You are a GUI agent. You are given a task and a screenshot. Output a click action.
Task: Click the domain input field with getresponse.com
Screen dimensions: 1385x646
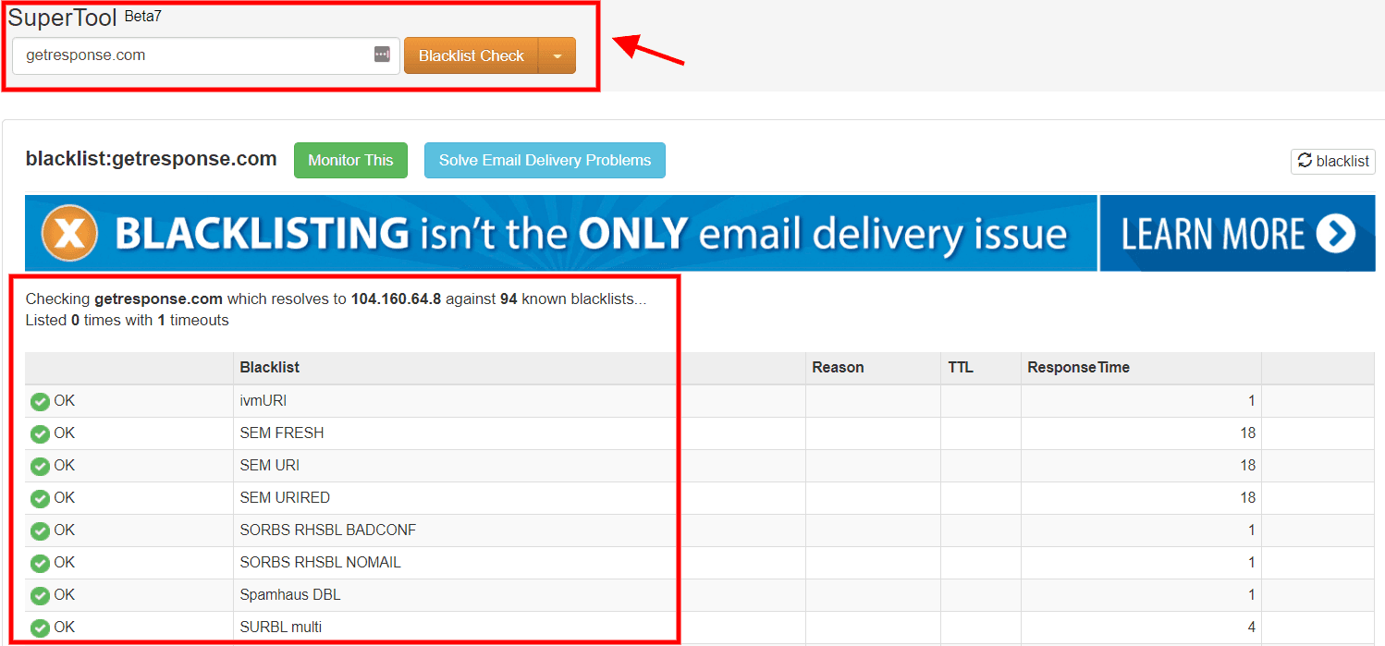click(x=205, y=55)
